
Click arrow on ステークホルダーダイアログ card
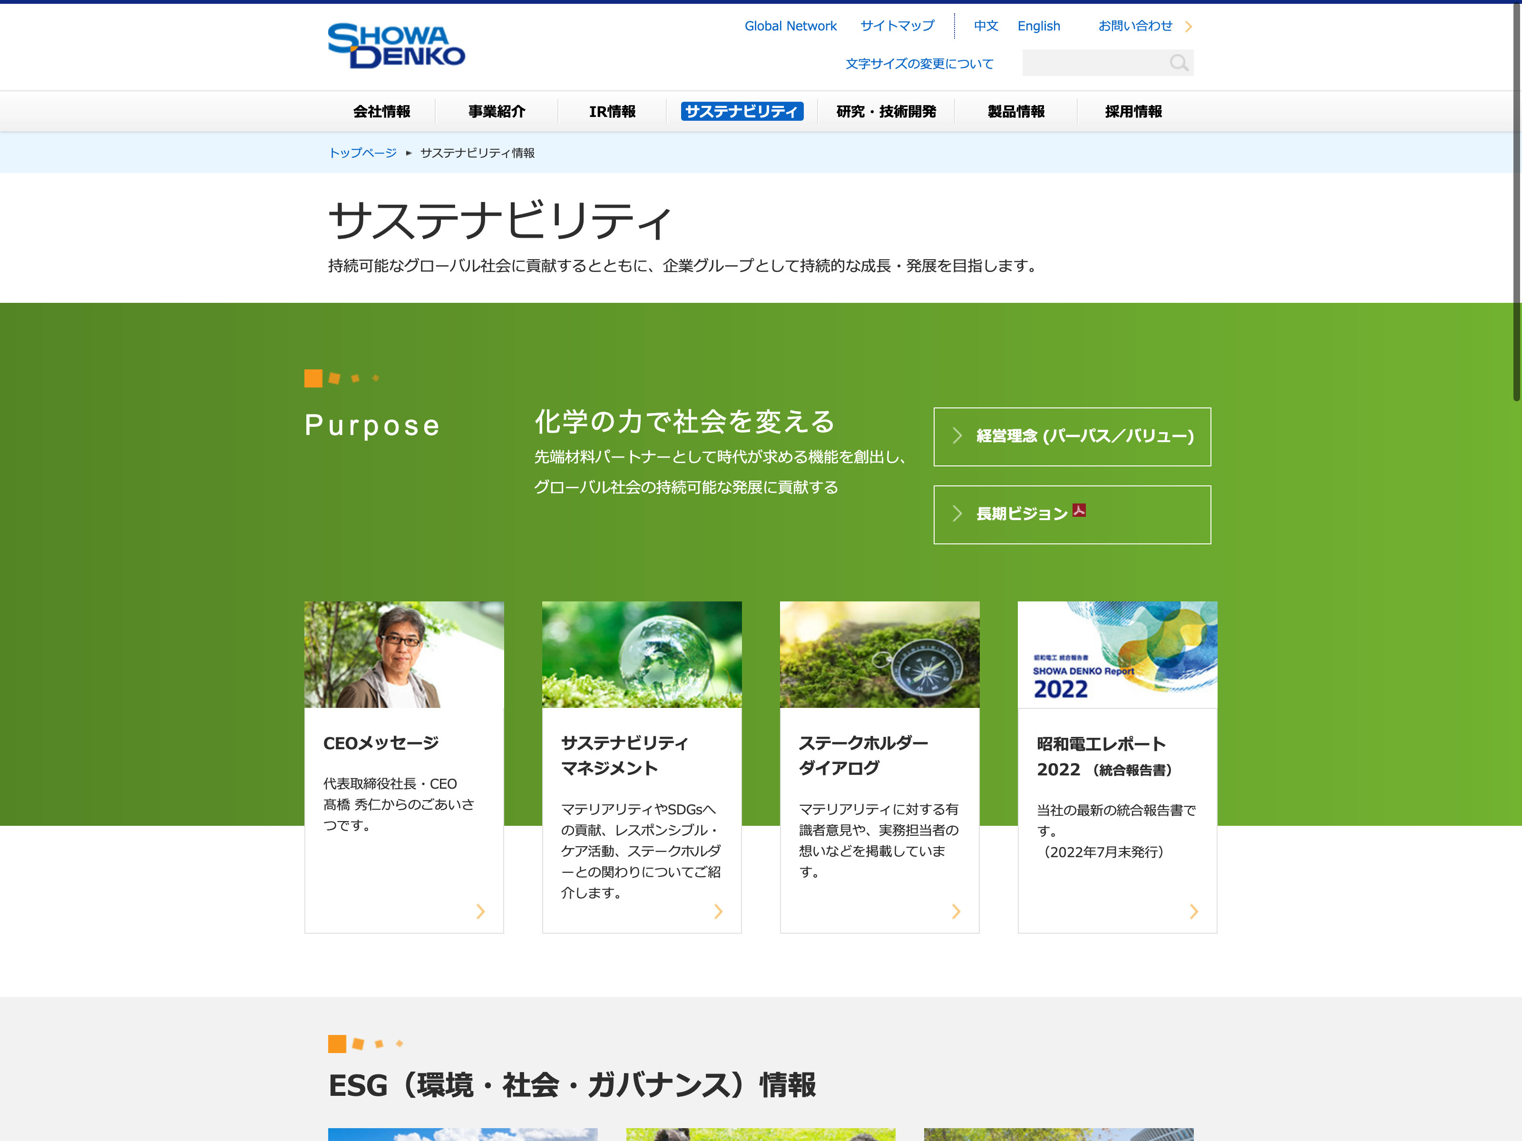(x=956, y=911)
